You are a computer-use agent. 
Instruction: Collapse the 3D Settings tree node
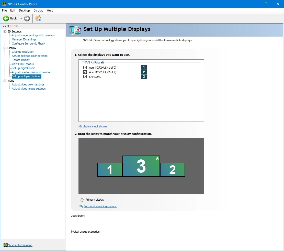[x=5, y=31]
